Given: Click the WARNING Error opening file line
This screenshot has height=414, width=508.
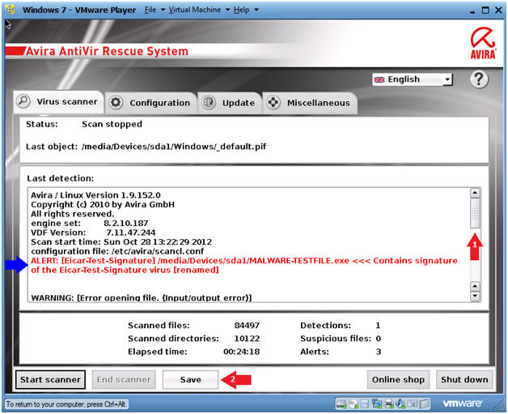Looking at the screenshot, I should point(142,298).
